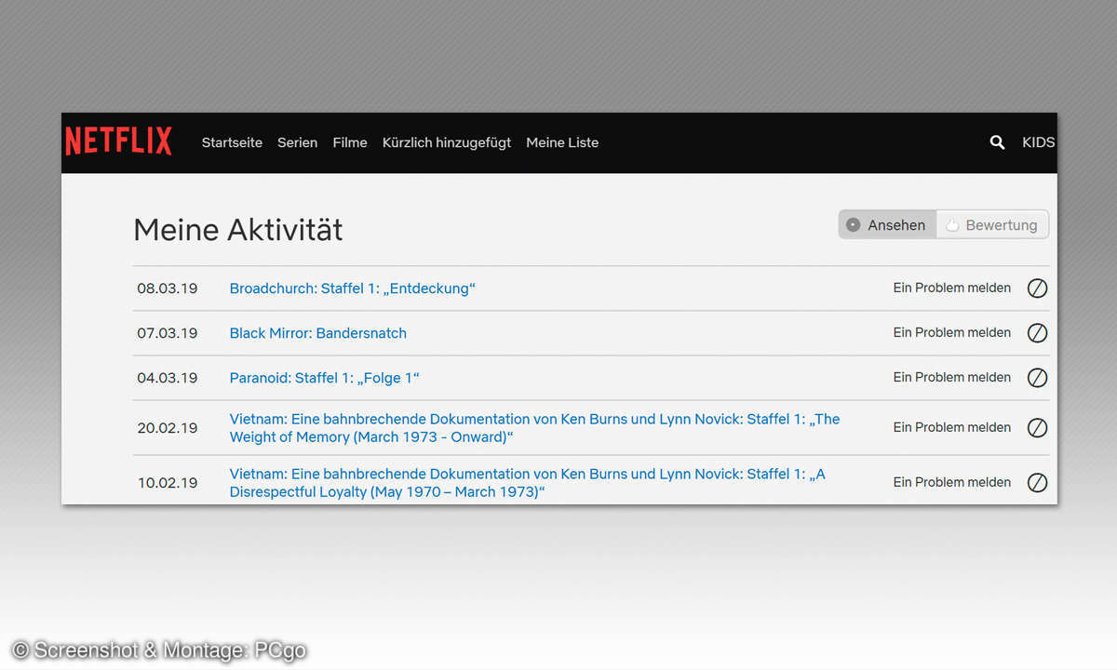Click 'Ein Problem melden' for Paranoid

pyautogui.click(x=952, y=377)
